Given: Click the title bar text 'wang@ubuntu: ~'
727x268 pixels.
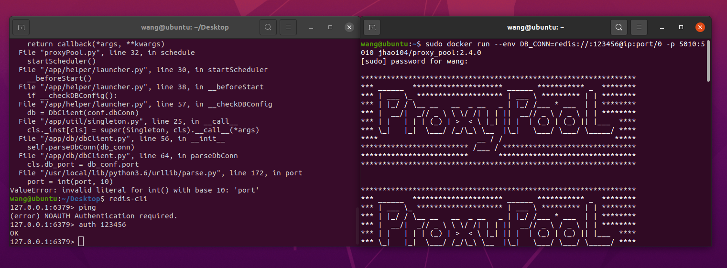Looking at the screenshot, I should pyautogui.click(x=536, y=27).
